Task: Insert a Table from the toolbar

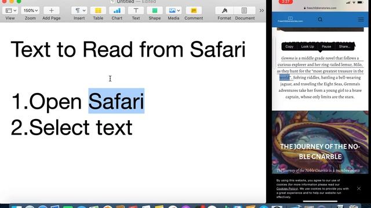Action: [98, 10]
